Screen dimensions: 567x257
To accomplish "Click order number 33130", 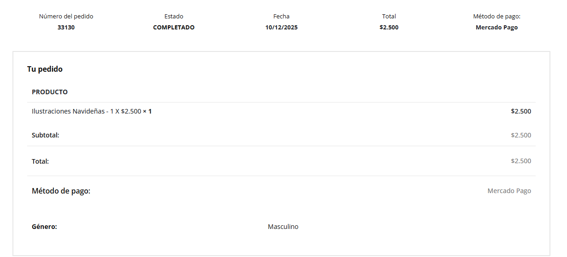I will [x=66, y=28].
